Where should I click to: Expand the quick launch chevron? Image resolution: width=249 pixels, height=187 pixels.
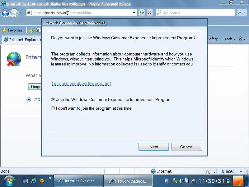pos(50,178)
